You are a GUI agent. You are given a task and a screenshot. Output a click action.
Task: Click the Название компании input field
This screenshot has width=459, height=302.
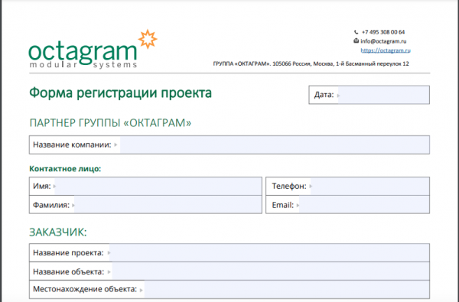pyautogui.click(x=275, y=145)
